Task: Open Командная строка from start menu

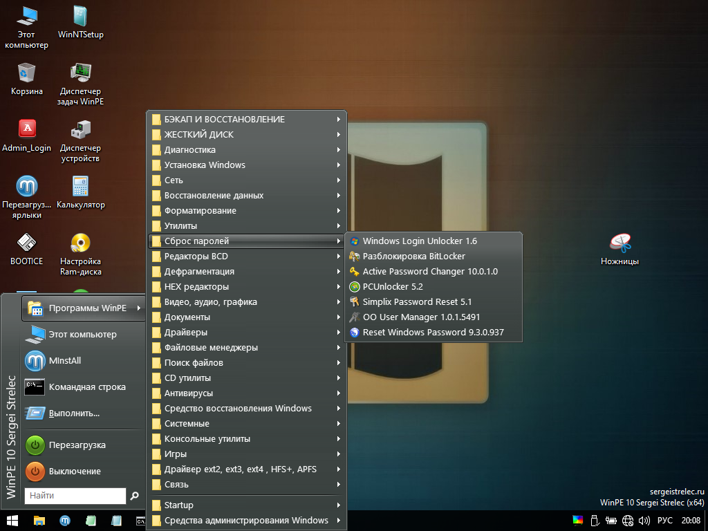Action: pyautogui.click(x=84, y=387)
